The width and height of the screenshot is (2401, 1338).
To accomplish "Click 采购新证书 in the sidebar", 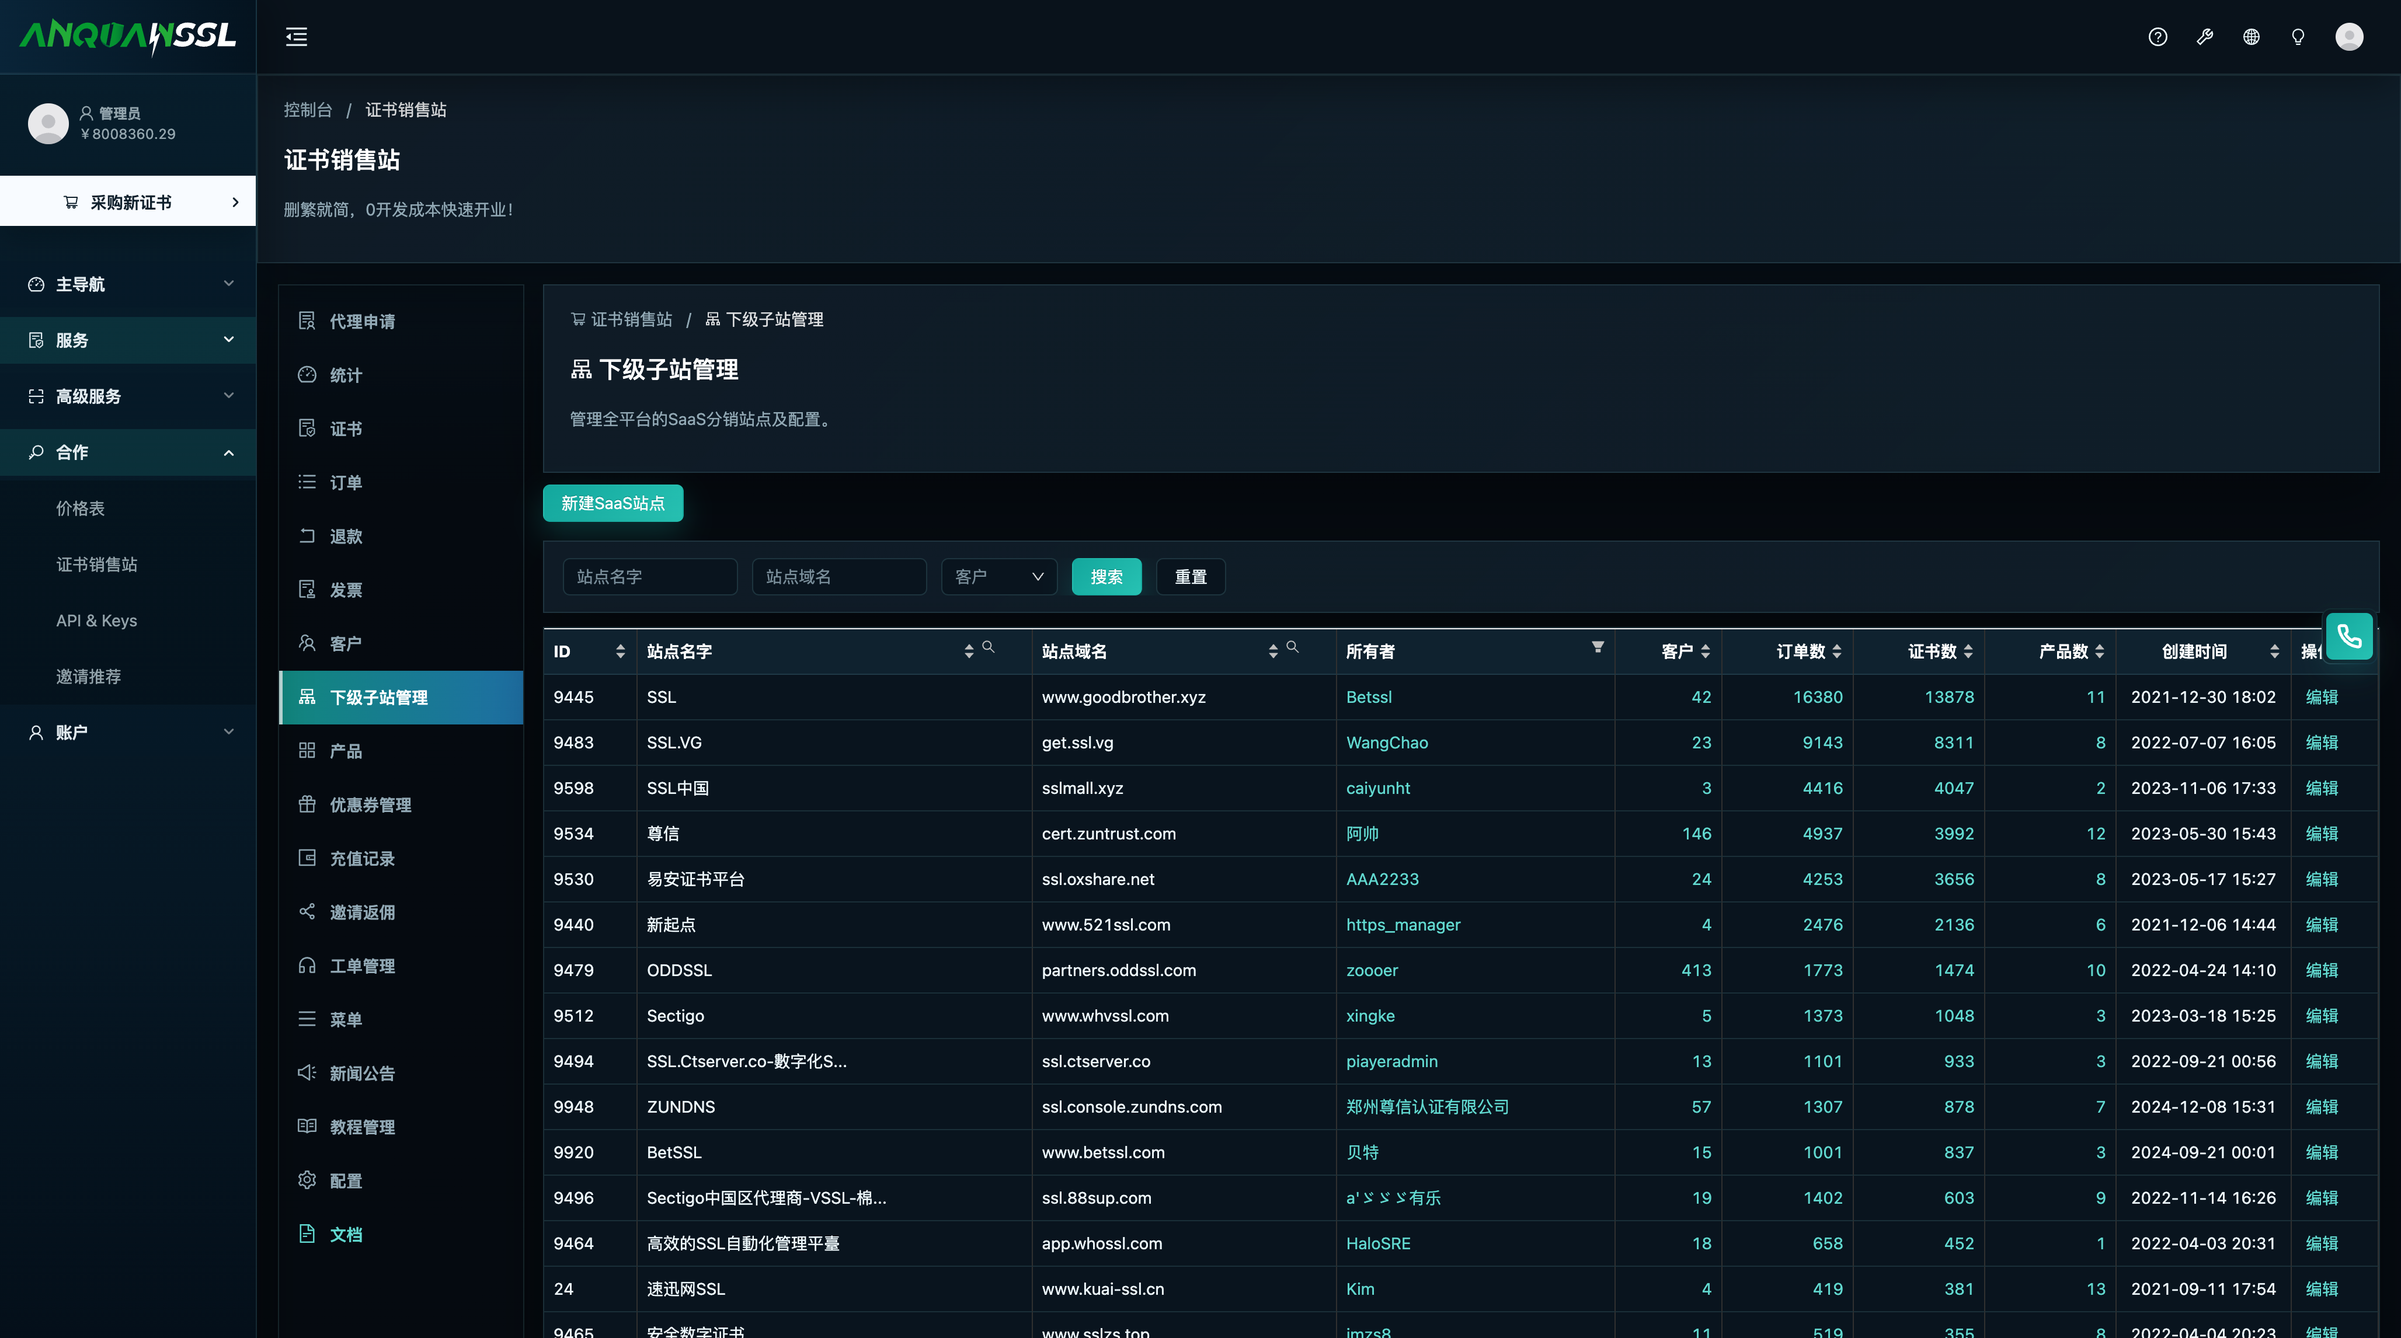I will [128, 201].
